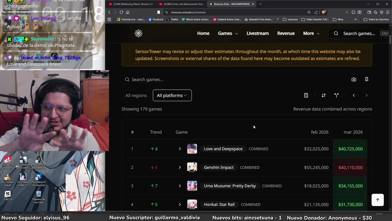392x221 pixels.
Task: Take a screenshot with the camera icon
Action: (354, 79)
